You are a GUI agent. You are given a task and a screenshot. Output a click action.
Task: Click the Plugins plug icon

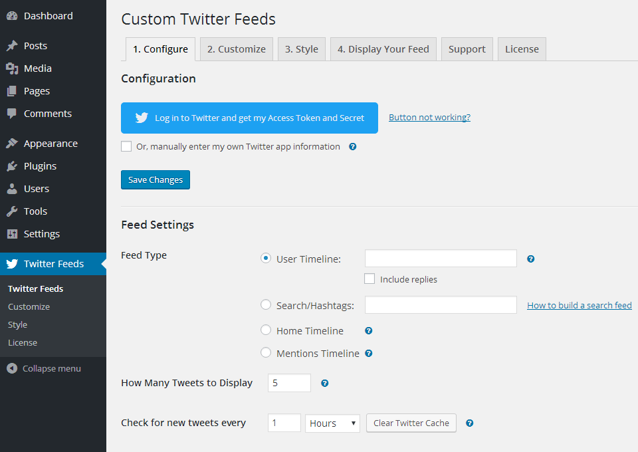pyautogui.click(x=12, y=166)
